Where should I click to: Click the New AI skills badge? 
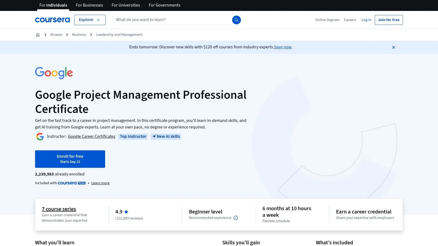pyautogui.click(x=166, y=136)
